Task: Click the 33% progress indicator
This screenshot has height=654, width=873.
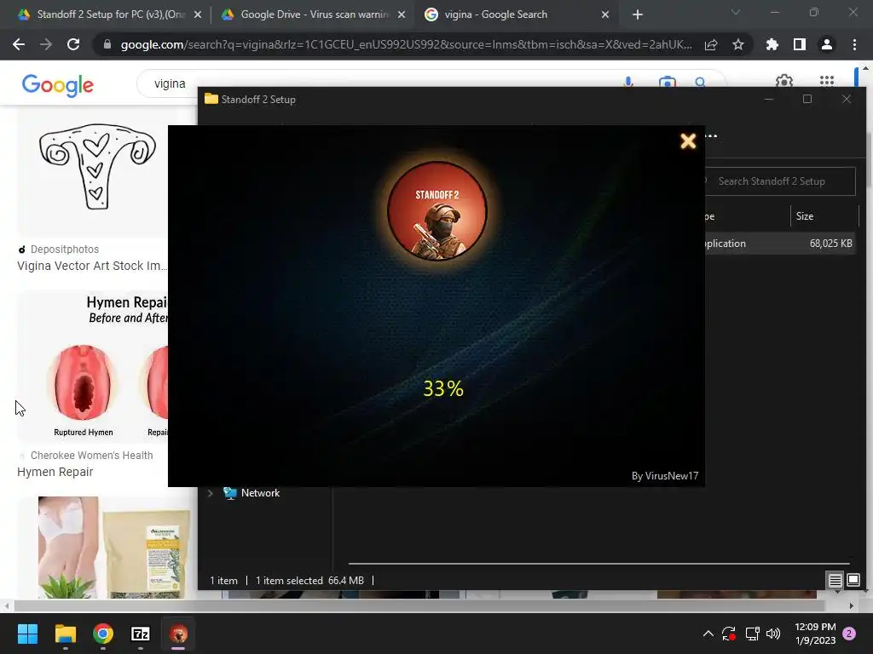Action: [x=443, y=388]
